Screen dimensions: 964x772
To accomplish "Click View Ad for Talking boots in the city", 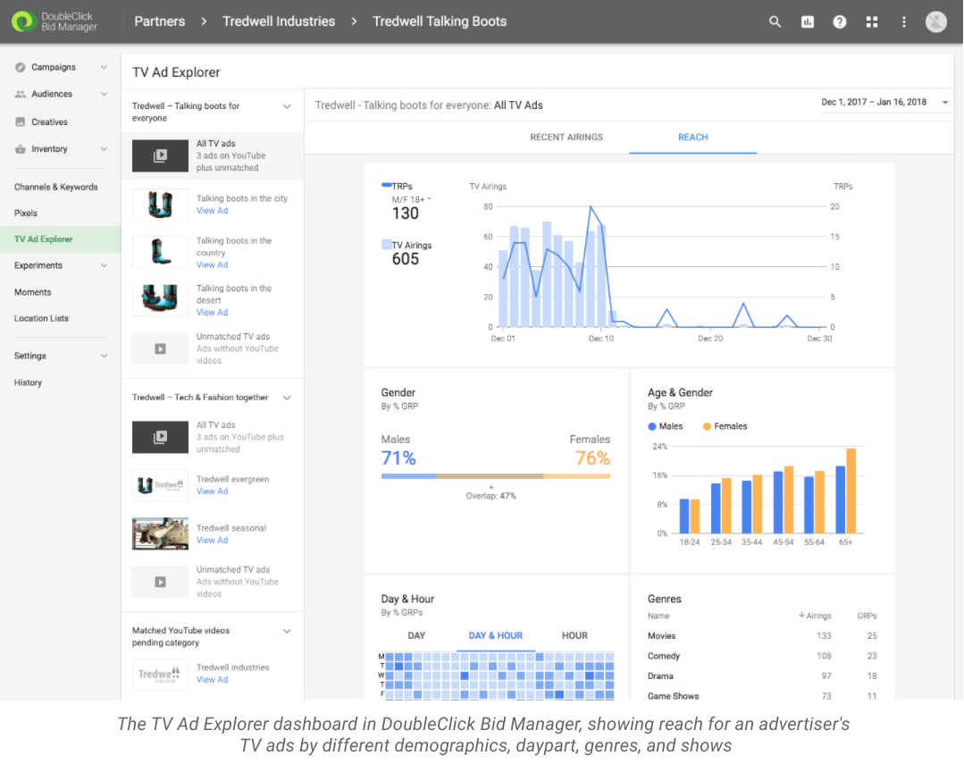I will click(x=212, y=210).
